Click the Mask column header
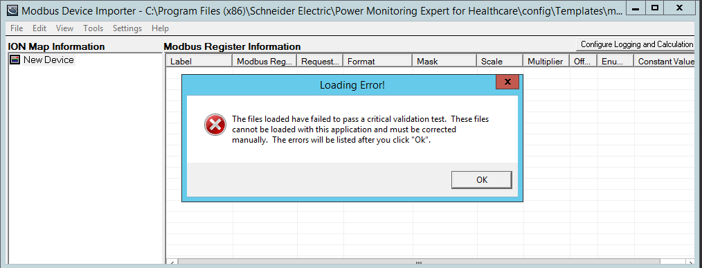Screen dimensions: 702x268 444,62
